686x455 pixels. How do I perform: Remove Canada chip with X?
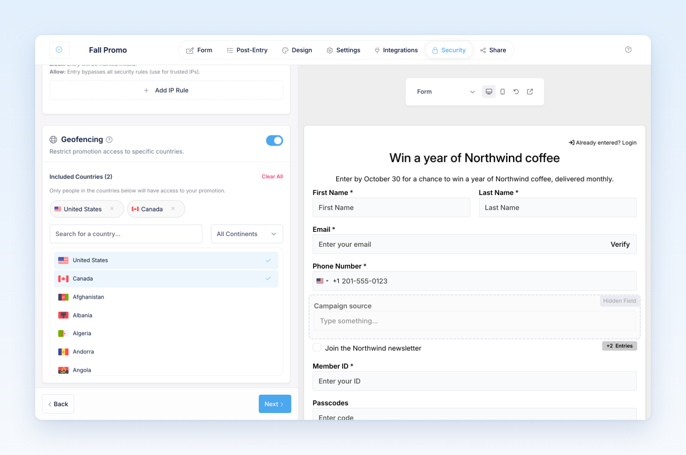[173, 209]
